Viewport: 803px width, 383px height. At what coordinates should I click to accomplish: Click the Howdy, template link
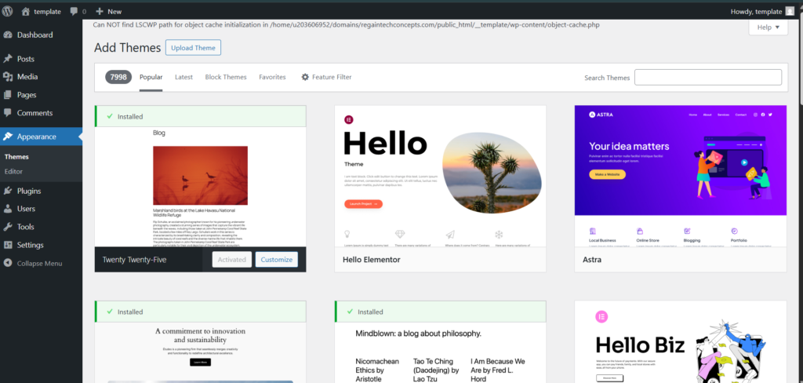[x=762, y=11]
